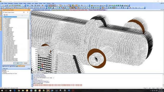Open Adobe Acrobat from the taskbar
Viewport: 164px width, 92px height.
pos(73,90)
